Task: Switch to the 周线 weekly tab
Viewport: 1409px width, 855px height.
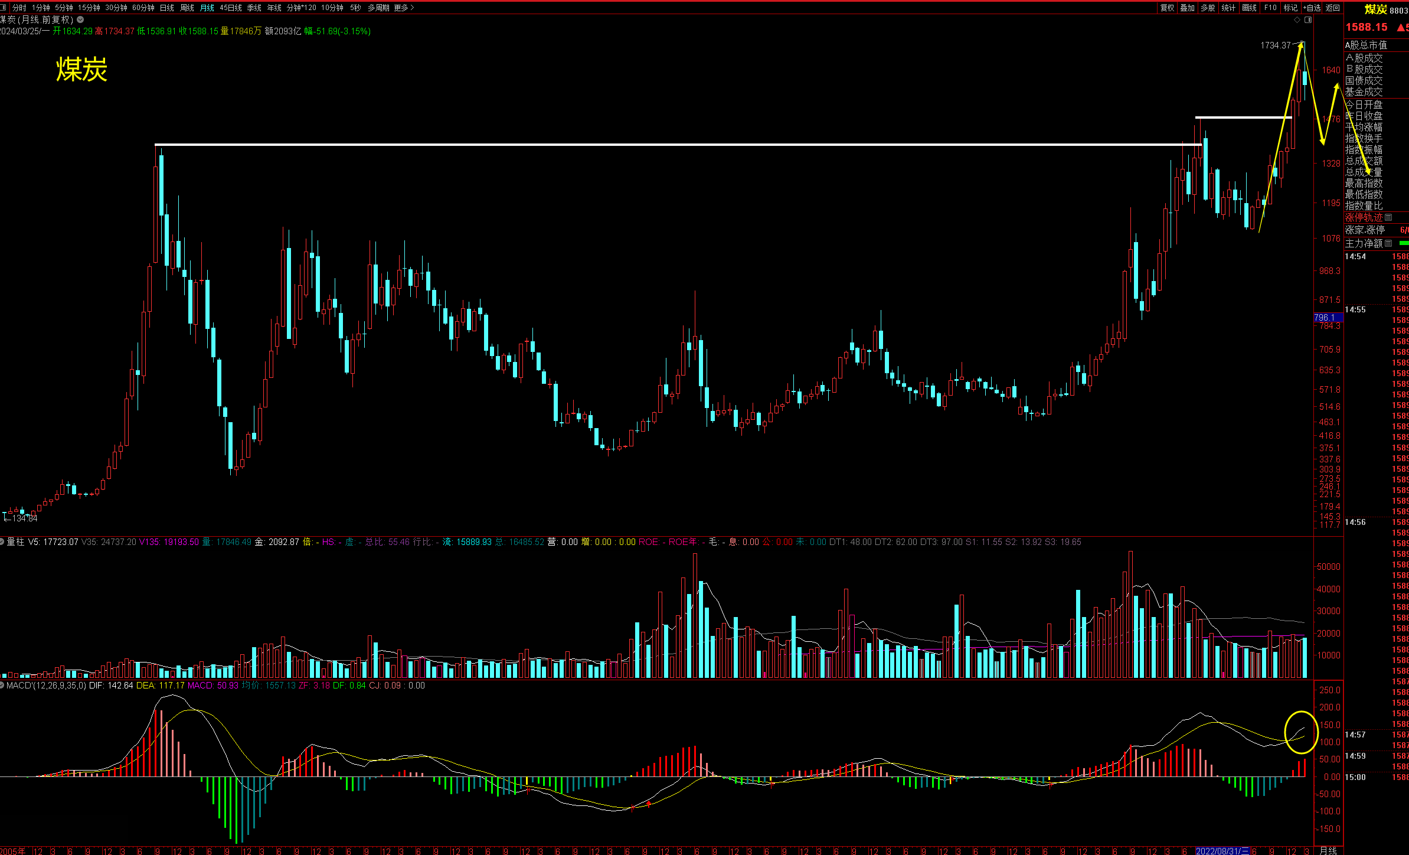Action: 187,8
